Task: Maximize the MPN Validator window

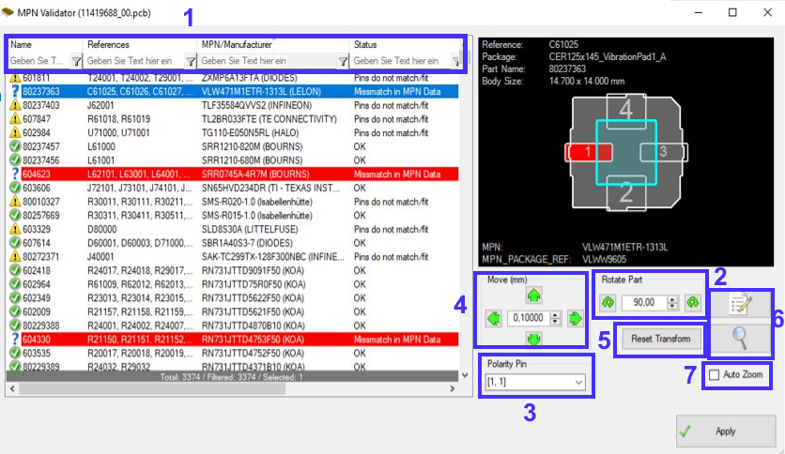Action: point(732,12)
